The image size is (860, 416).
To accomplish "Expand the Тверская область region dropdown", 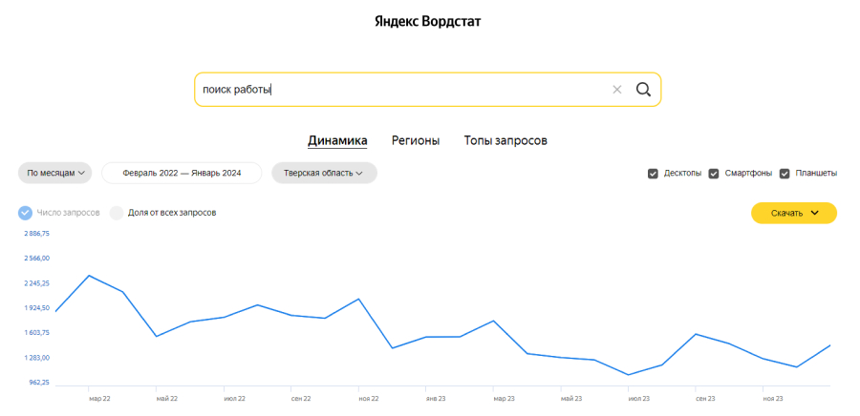I will pyautogui.click(x=324, y=173).
